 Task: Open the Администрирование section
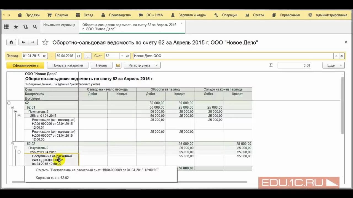(x=328, y=15)
